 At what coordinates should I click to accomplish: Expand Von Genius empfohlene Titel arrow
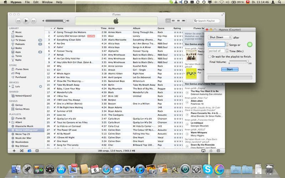pos(222,84)
